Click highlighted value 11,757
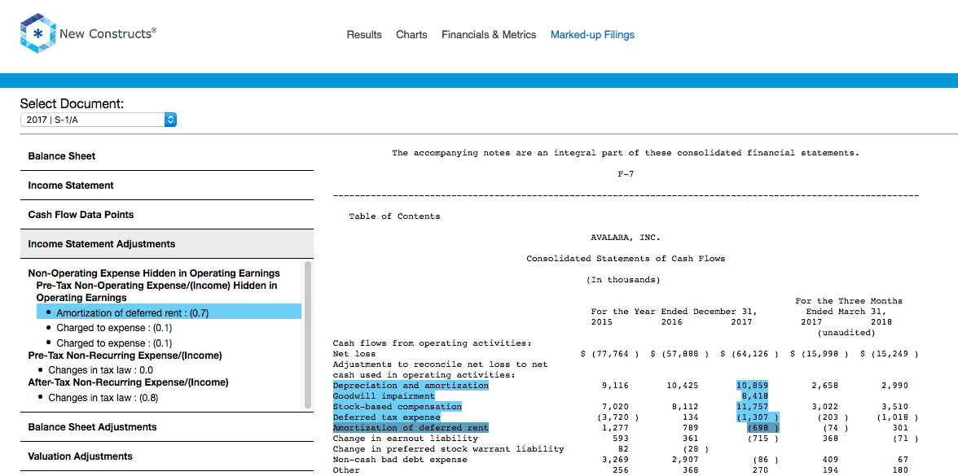This screenshot has height=476, width=958. (752, 407)
